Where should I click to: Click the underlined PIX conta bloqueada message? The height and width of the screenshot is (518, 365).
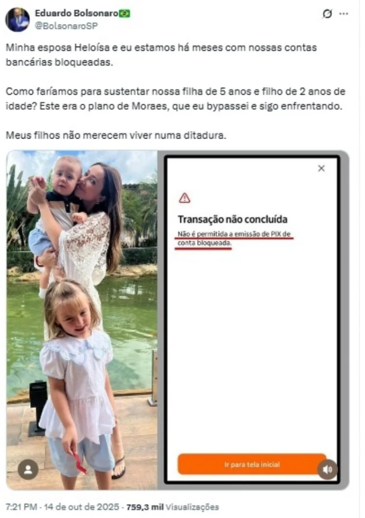pyautogui.click(x=234, y=238)
